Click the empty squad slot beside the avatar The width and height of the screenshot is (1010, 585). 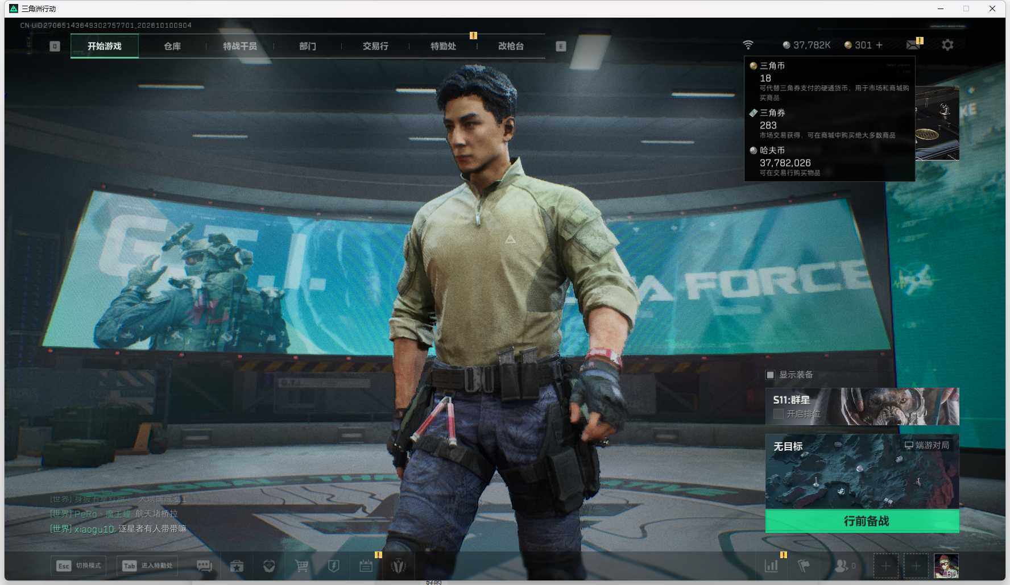coord(916,566)
